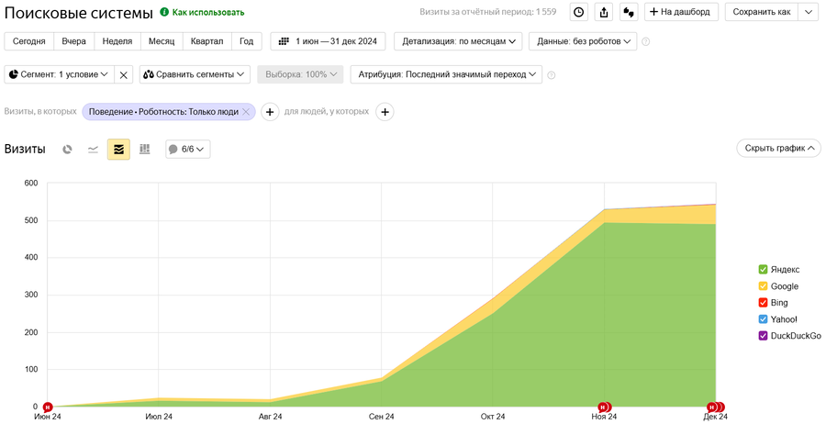Screen dimensions: 826x424
Task: Open Детализация: по месяцам dropdown
Action: [458, 41]
